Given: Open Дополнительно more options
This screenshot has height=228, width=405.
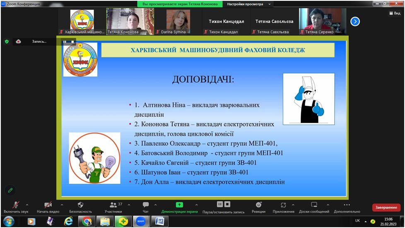Looking at the screenshot, I should [347, 207].
